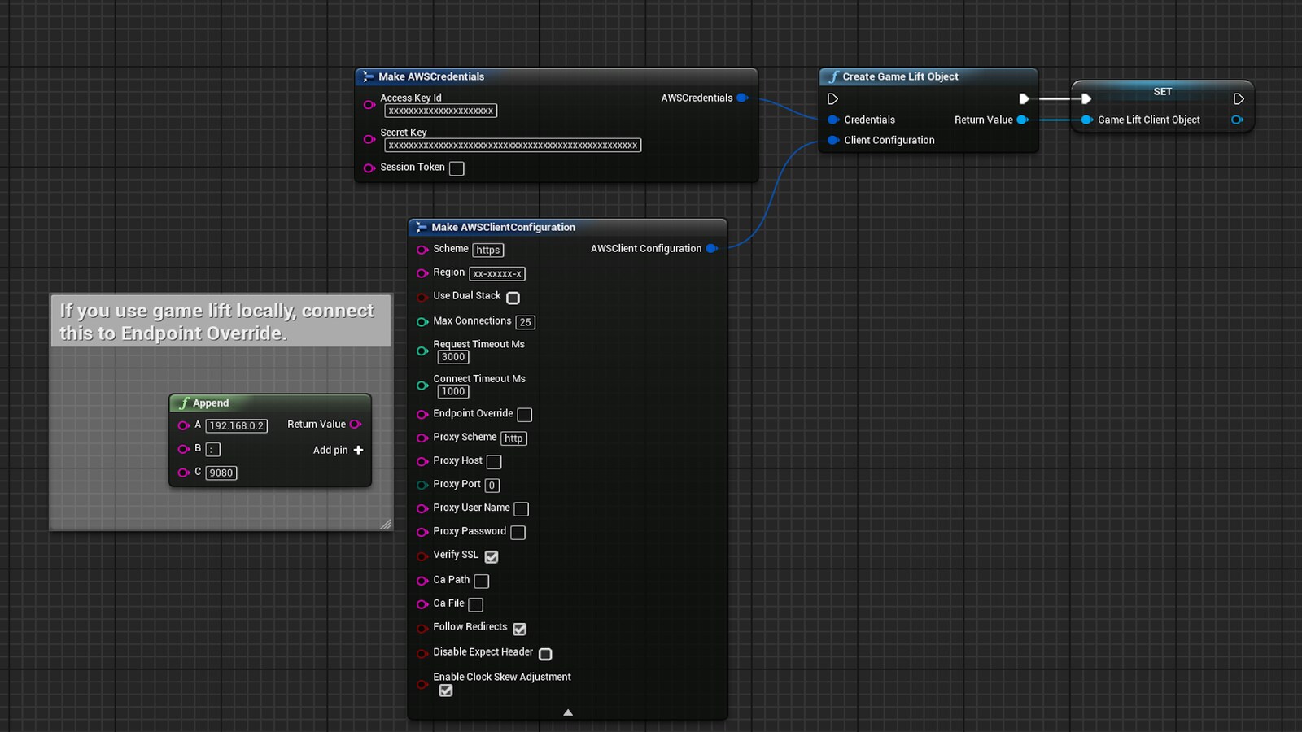Image resolution: width=1302 pixels, height=732 pixels.
Task: Click the function icon on Create Game Lift Object
Action: click(832, 76)
